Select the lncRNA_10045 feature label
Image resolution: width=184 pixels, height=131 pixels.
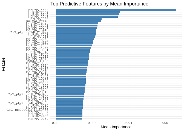tap(37, 28)
